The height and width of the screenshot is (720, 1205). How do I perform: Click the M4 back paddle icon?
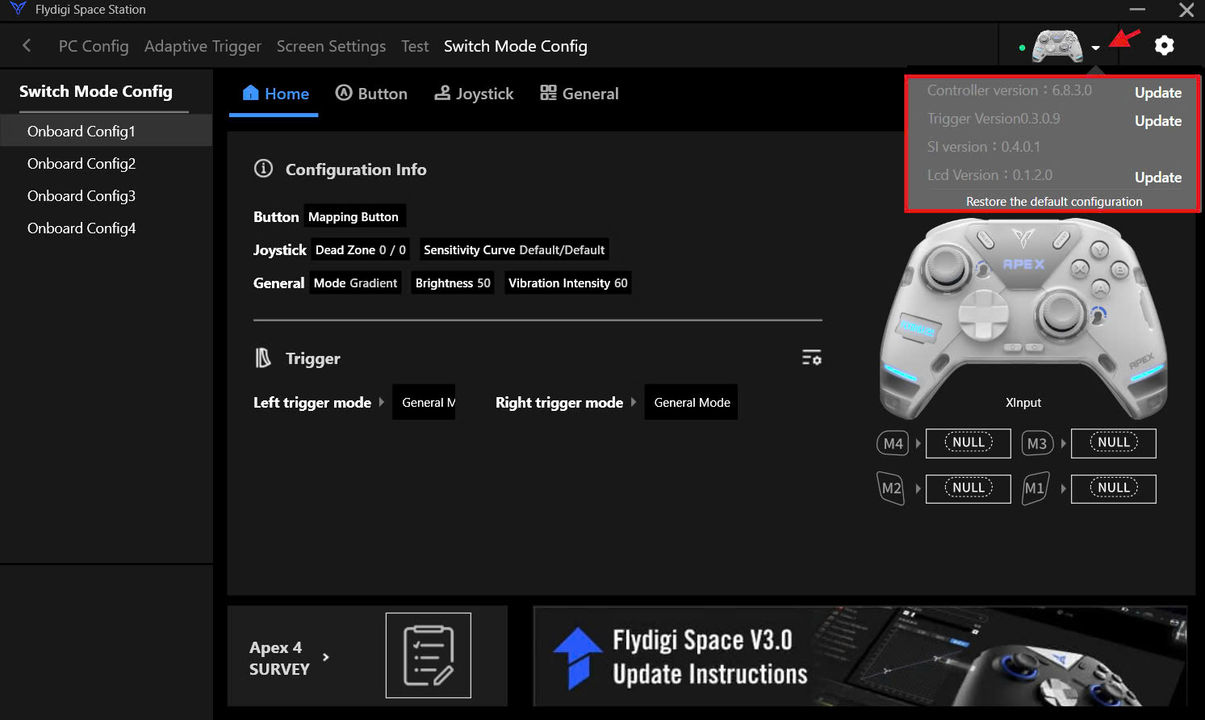click(893, 443)
